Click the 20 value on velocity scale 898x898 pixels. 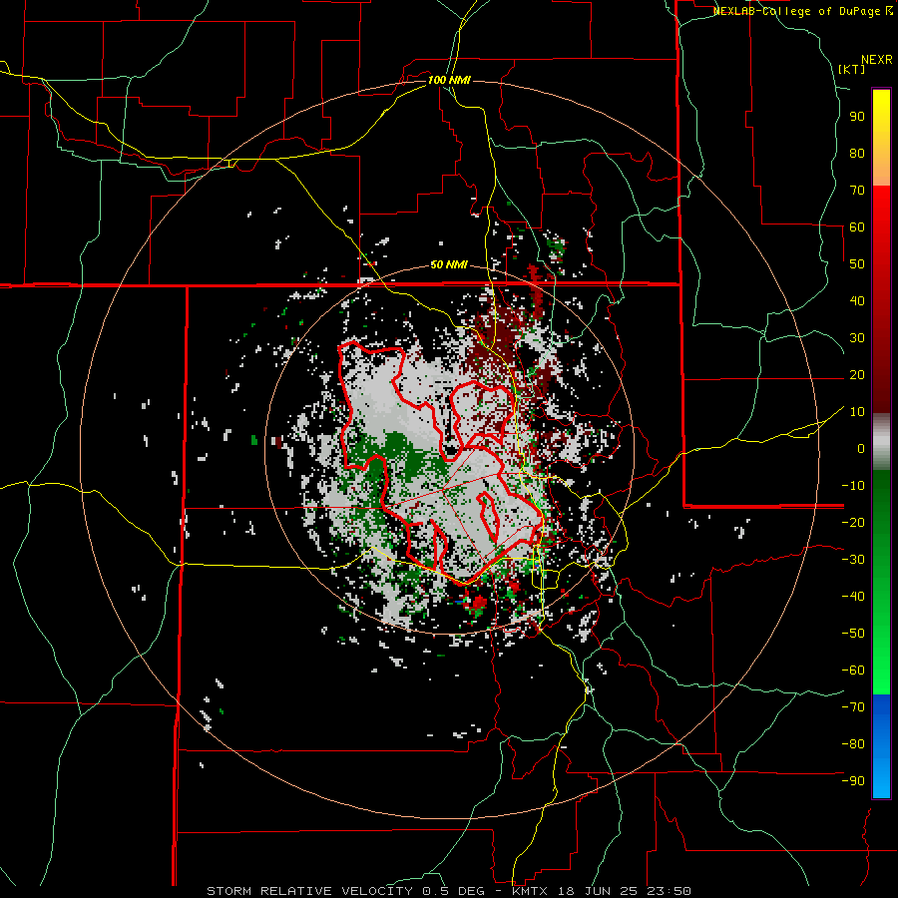857,374
